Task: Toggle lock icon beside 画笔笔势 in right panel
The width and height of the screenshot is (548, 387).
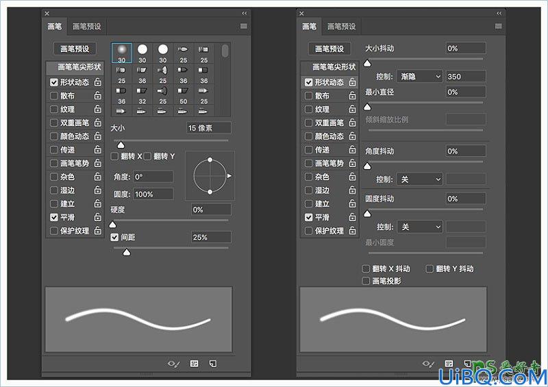Action: (352, 163)
